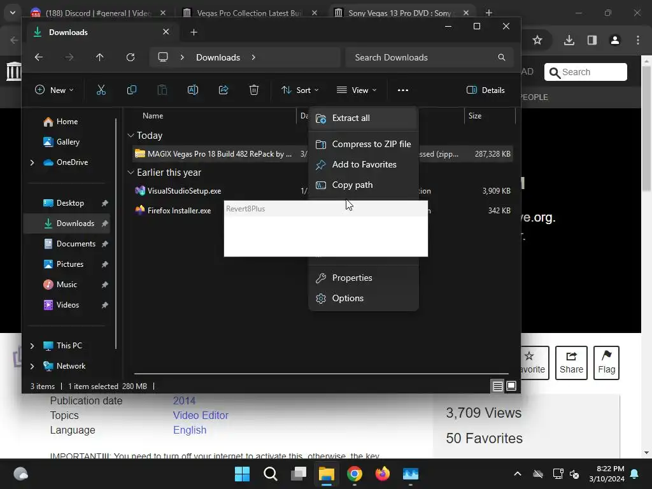Click File Explorer icon on the taskbar
This screenshot has height=489, width=652.
(x=327, y=474)
